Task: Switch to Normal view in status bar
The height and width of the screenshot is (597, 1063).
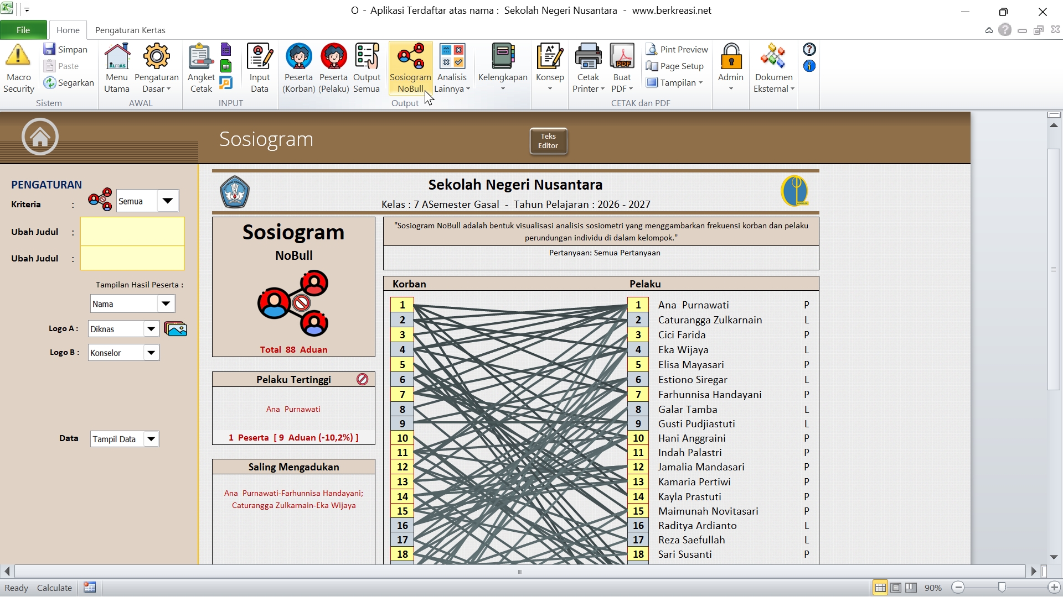Action: click(880, 588)
